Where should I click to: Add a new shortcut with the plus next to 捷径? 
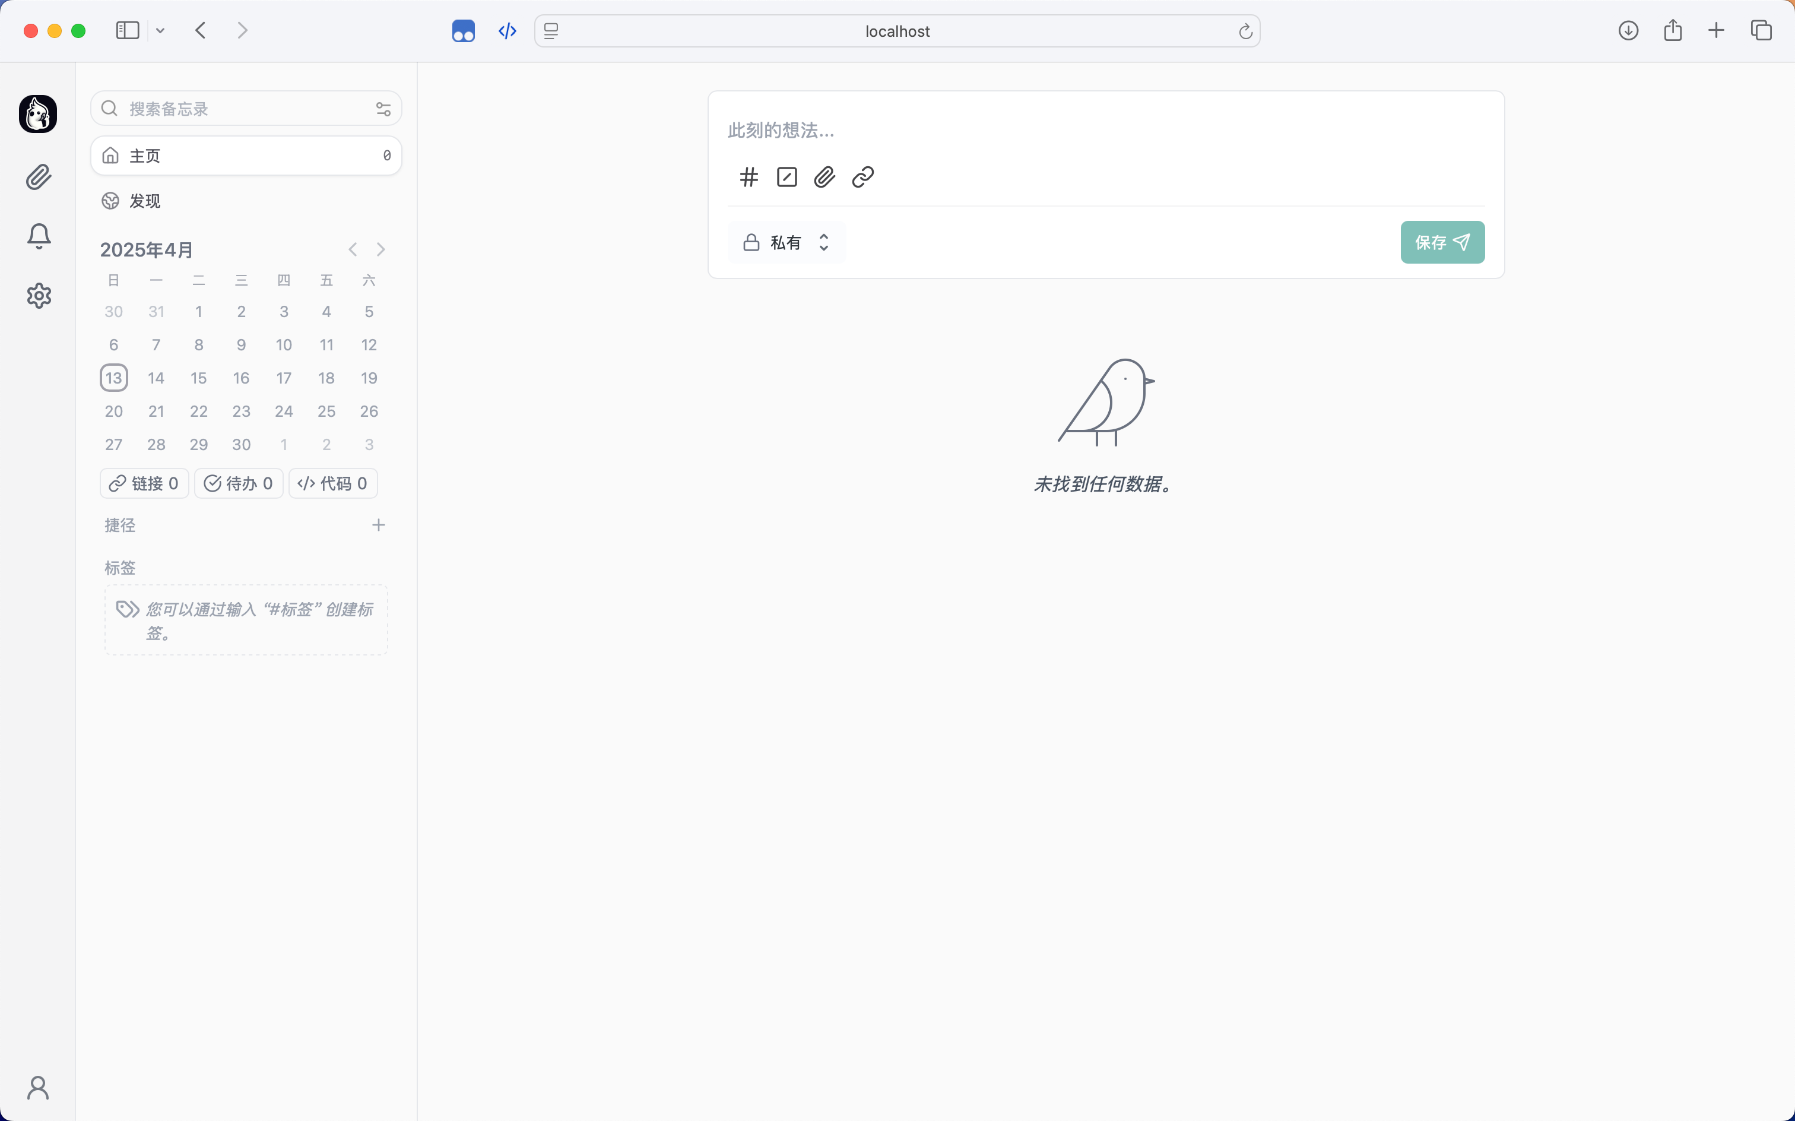pyautogui.click(x=379, y=525)
